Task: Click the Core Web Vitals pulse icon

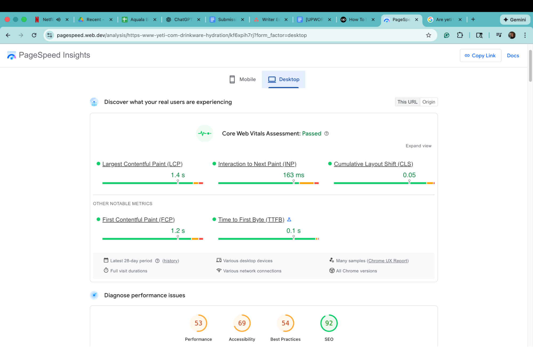Action: tap(205, 133)
